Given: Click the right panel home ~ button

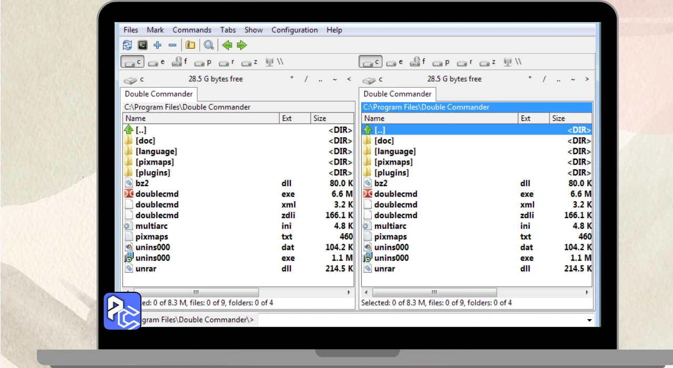Looking at the screenshot, I should [x=573, y=79].
